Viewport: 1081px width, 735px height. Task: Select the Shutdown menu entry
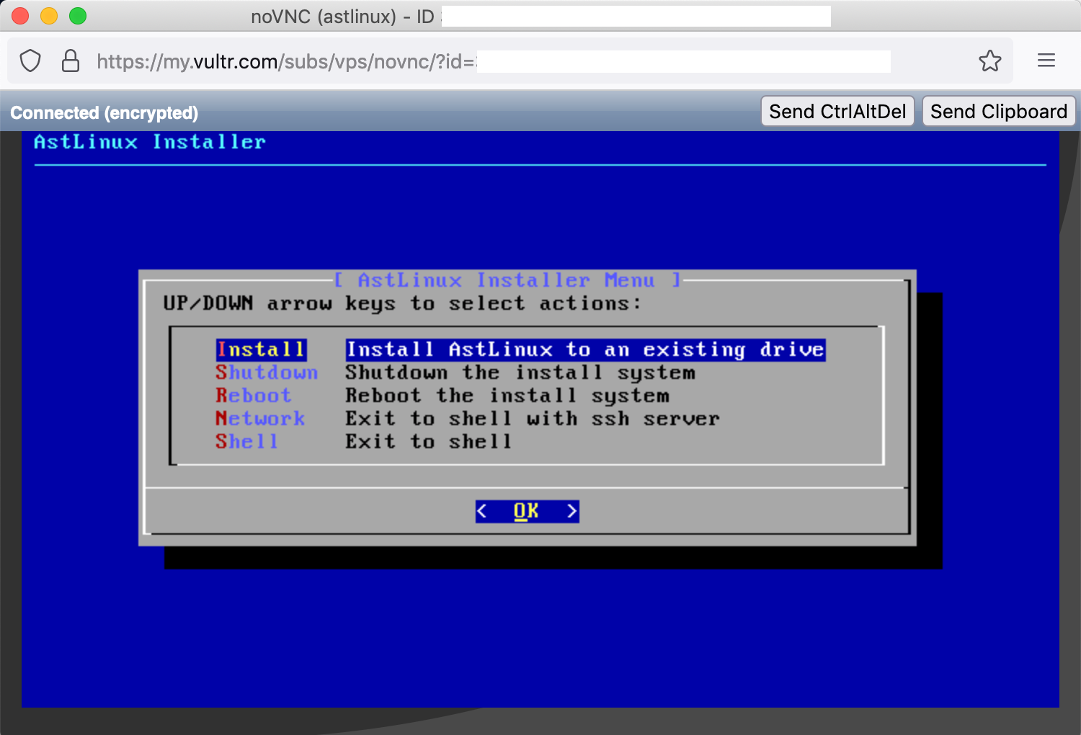tap(267, 373)
